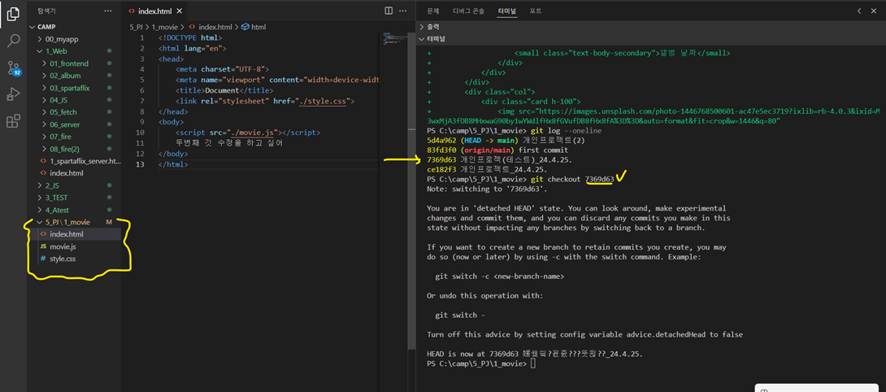The width and height of the screenshot is (886, 392).
Task: Close the bottom panel with X
Action: coord(875,11)
